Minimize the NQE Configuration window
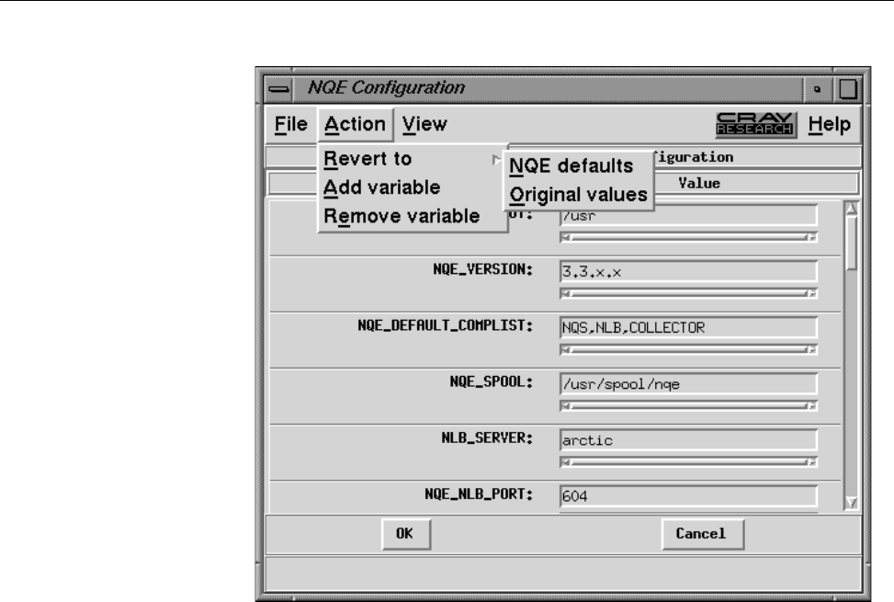This screenshot has height=602, width=894. point(817,89)
